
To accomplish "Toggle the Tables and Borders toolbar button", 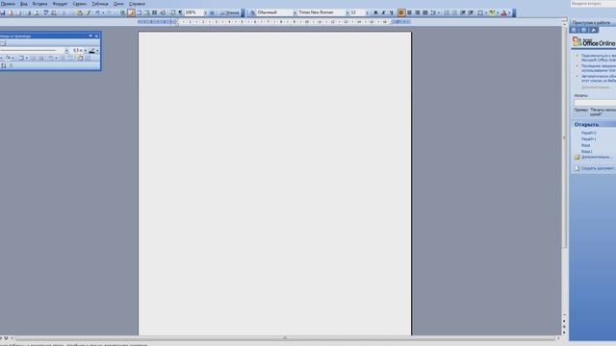I will 131,12.
